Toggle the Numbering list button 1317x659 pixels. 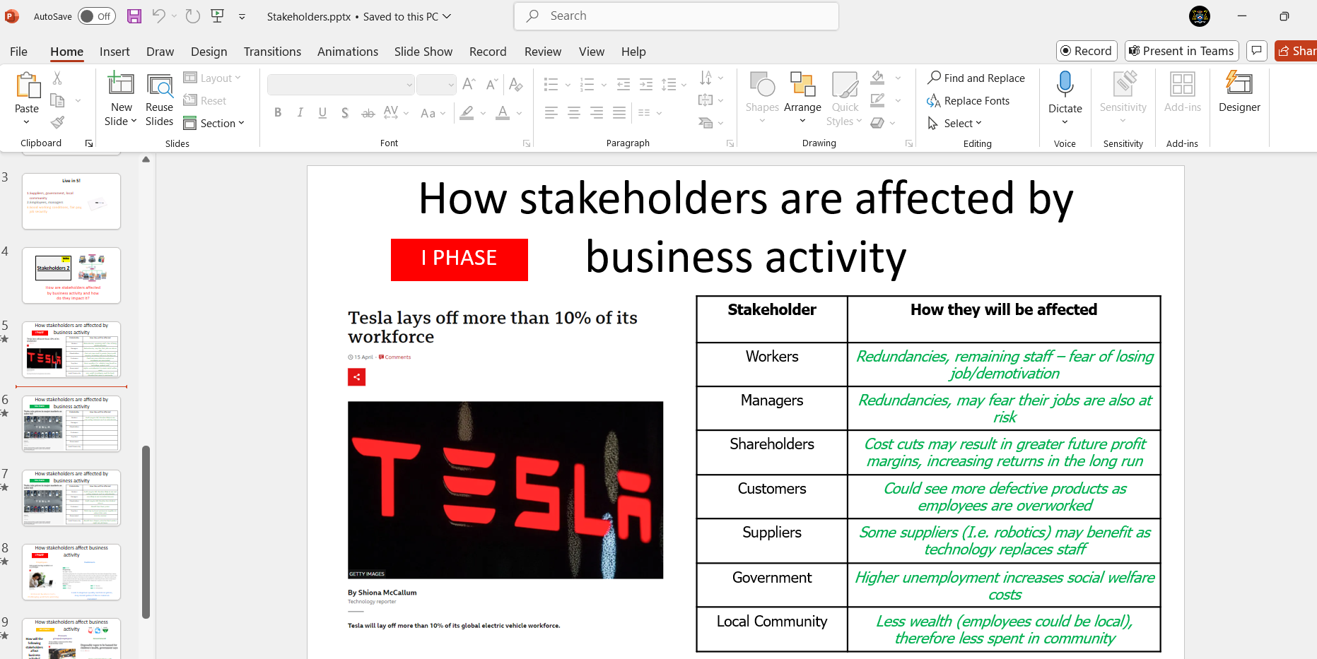coord(587,85)
